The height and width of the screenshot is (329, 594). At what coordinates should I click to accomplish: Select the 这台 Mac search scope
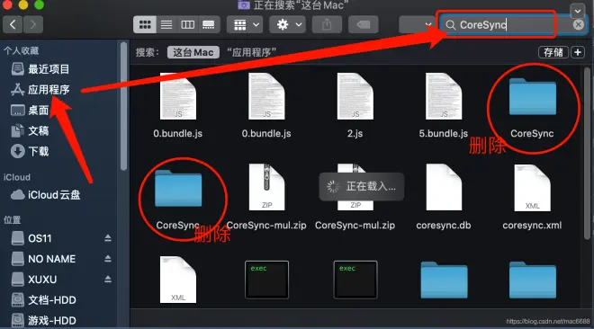[x=193, y=52]
